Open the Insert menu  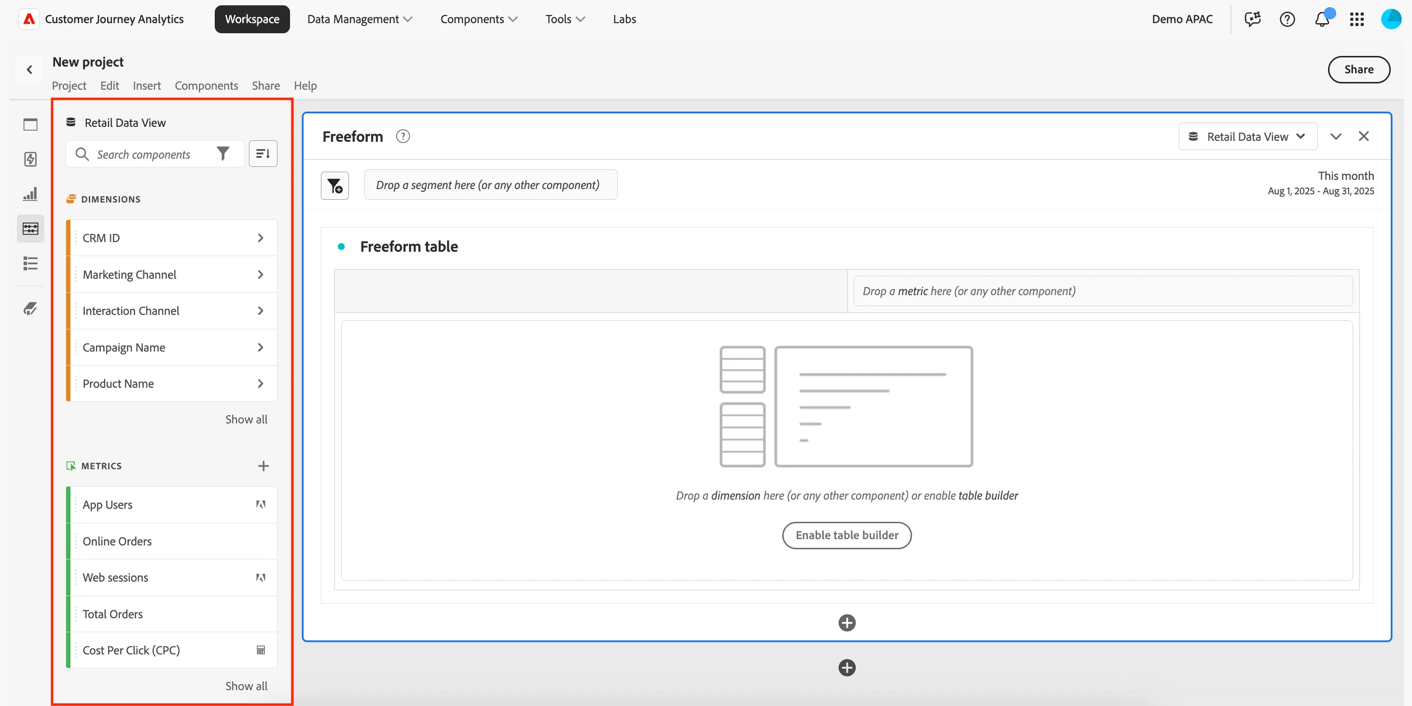[x=147, y=85]
